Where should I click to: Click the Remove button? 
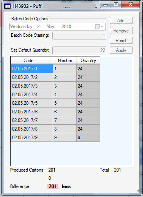coord(121,30)
